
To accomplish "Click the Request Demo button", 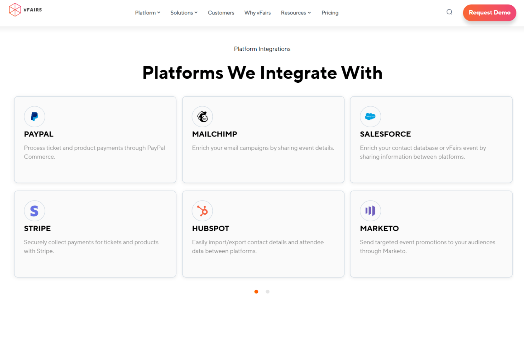I will click(489, 13).
